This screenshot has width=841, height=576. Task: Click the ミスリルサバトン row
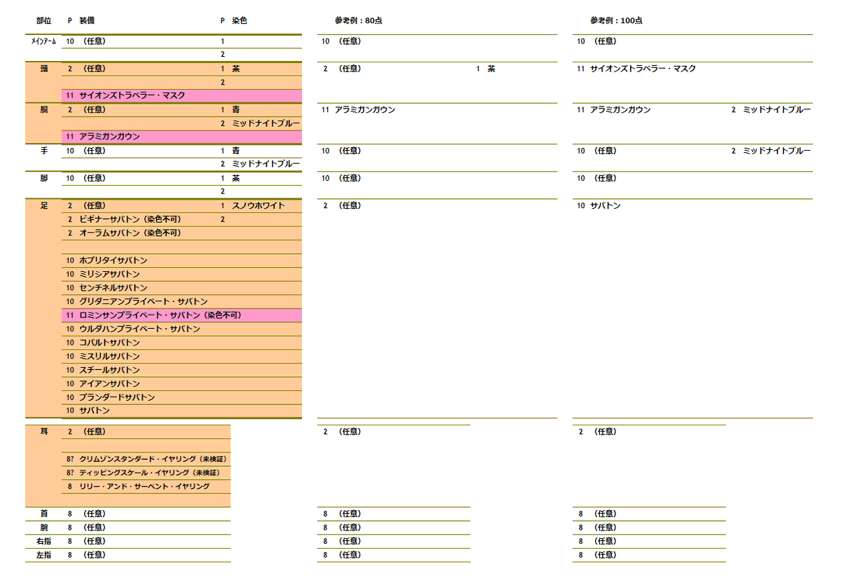(182, 357)
